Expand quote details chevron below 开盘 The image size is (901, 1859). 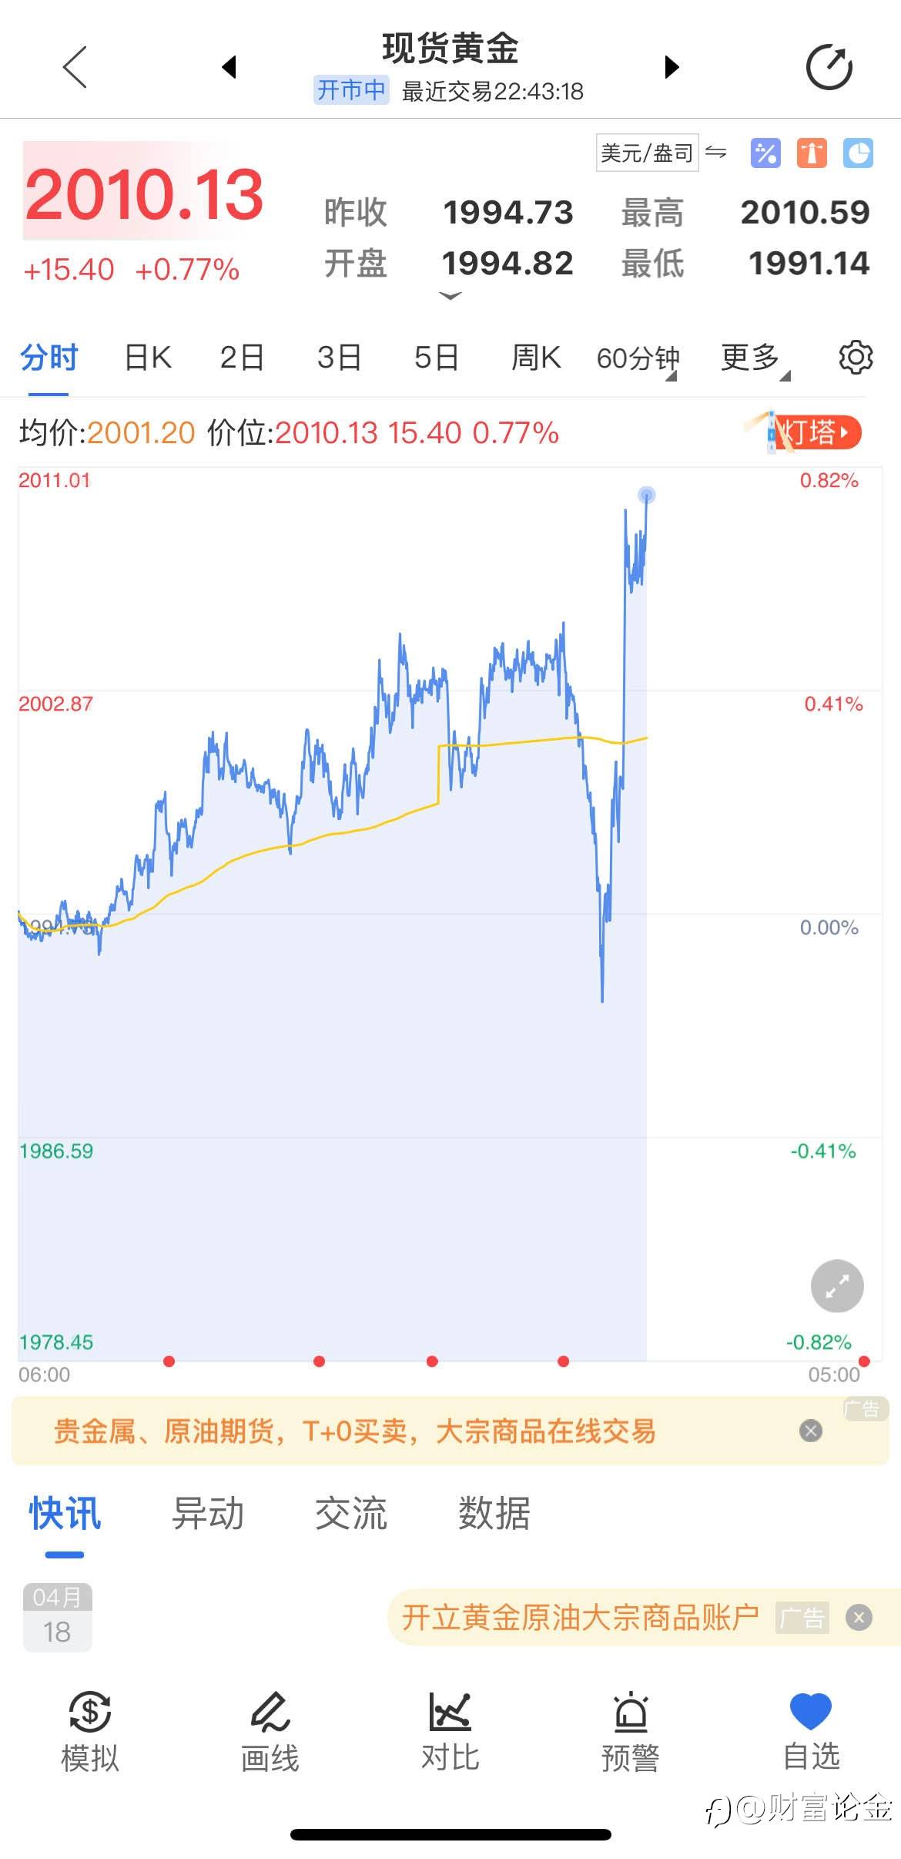point(450,296)
